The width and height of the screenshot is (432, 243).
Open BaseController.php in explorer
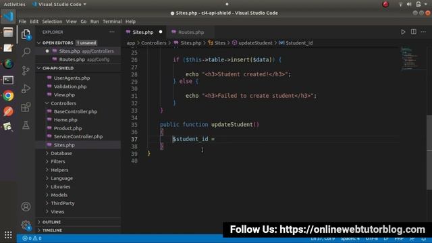tap(75, 111)
